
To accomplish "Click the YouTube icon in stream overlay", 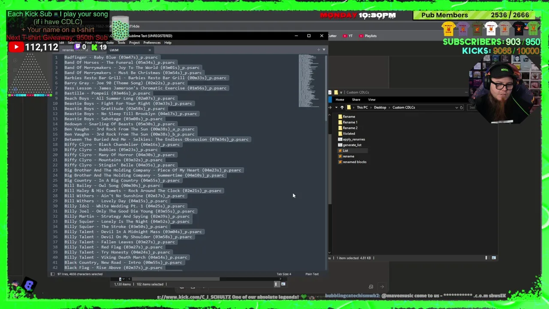I will (16, 47).
